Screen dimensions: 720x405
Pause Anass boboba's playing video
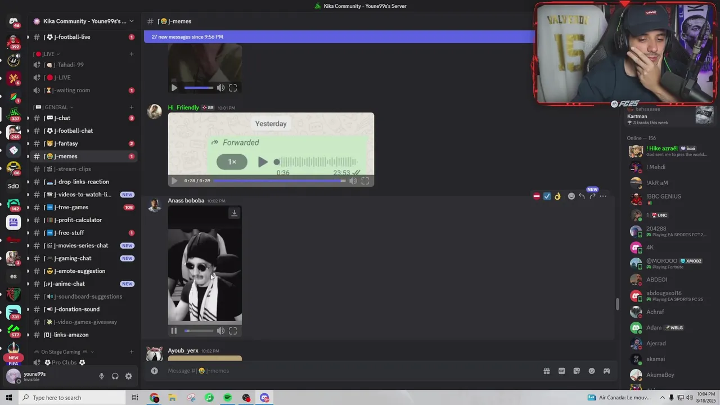174,331
